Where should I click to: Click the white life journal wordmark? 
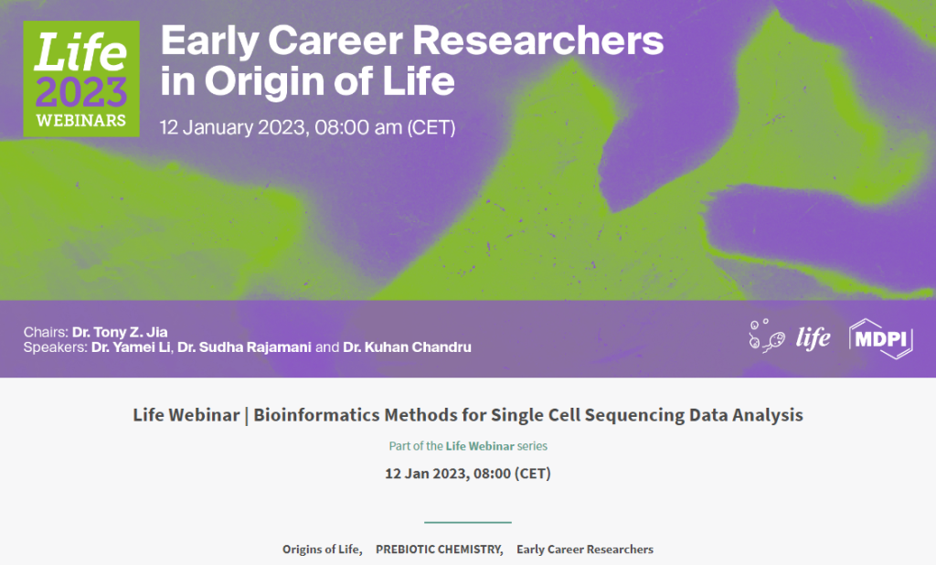pyautogui.click(x=813, y=339)
